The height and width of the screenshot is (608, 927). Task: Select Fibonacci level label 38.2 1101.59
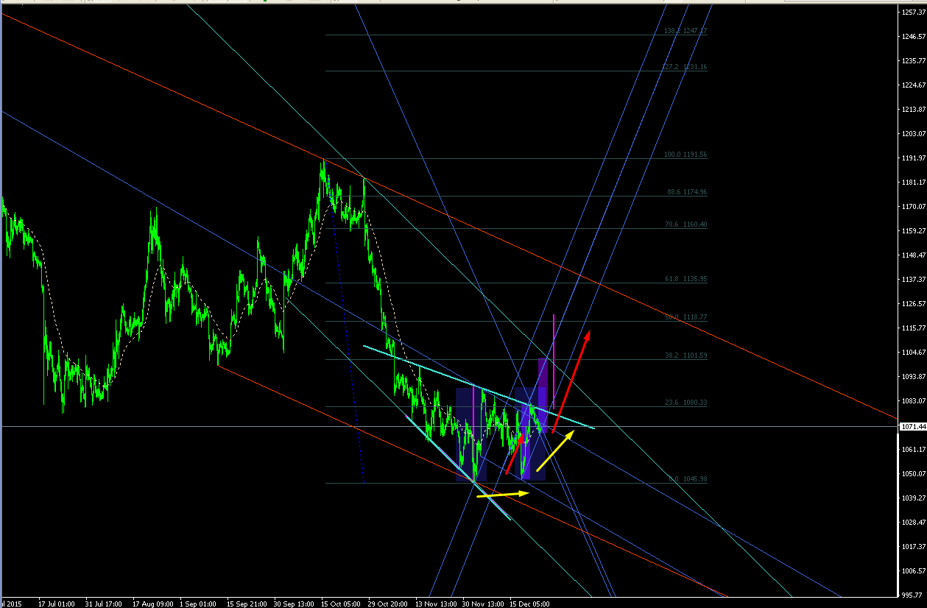[x=687, y=356]
